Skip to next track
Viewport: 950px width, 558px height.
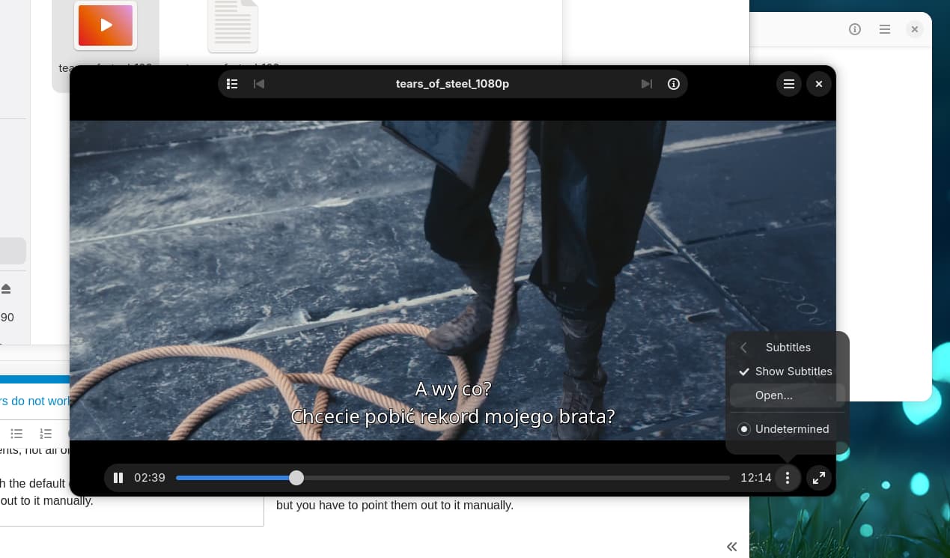647,84
